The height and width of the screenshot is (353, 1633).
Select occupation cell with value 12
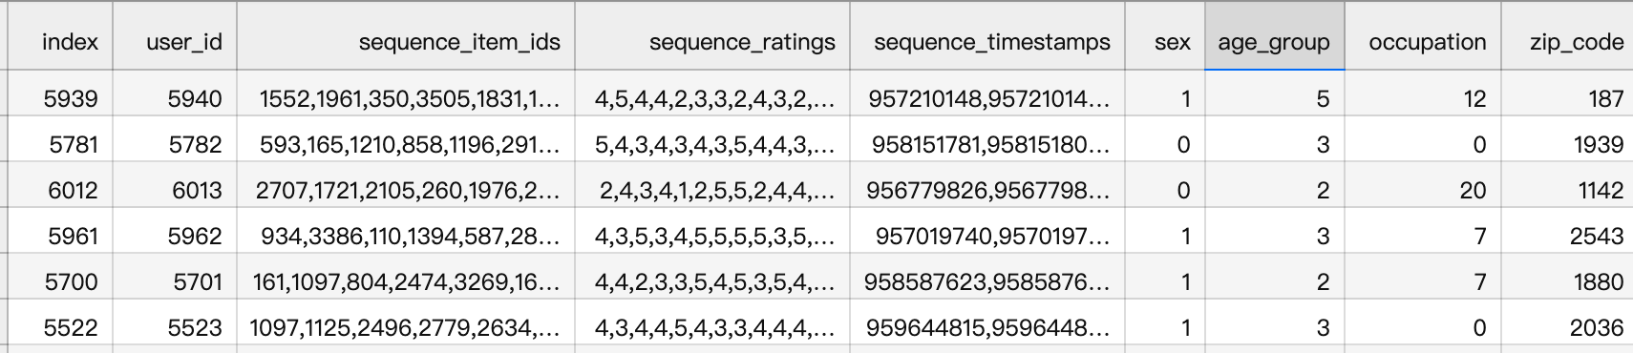coord(1423,98)
